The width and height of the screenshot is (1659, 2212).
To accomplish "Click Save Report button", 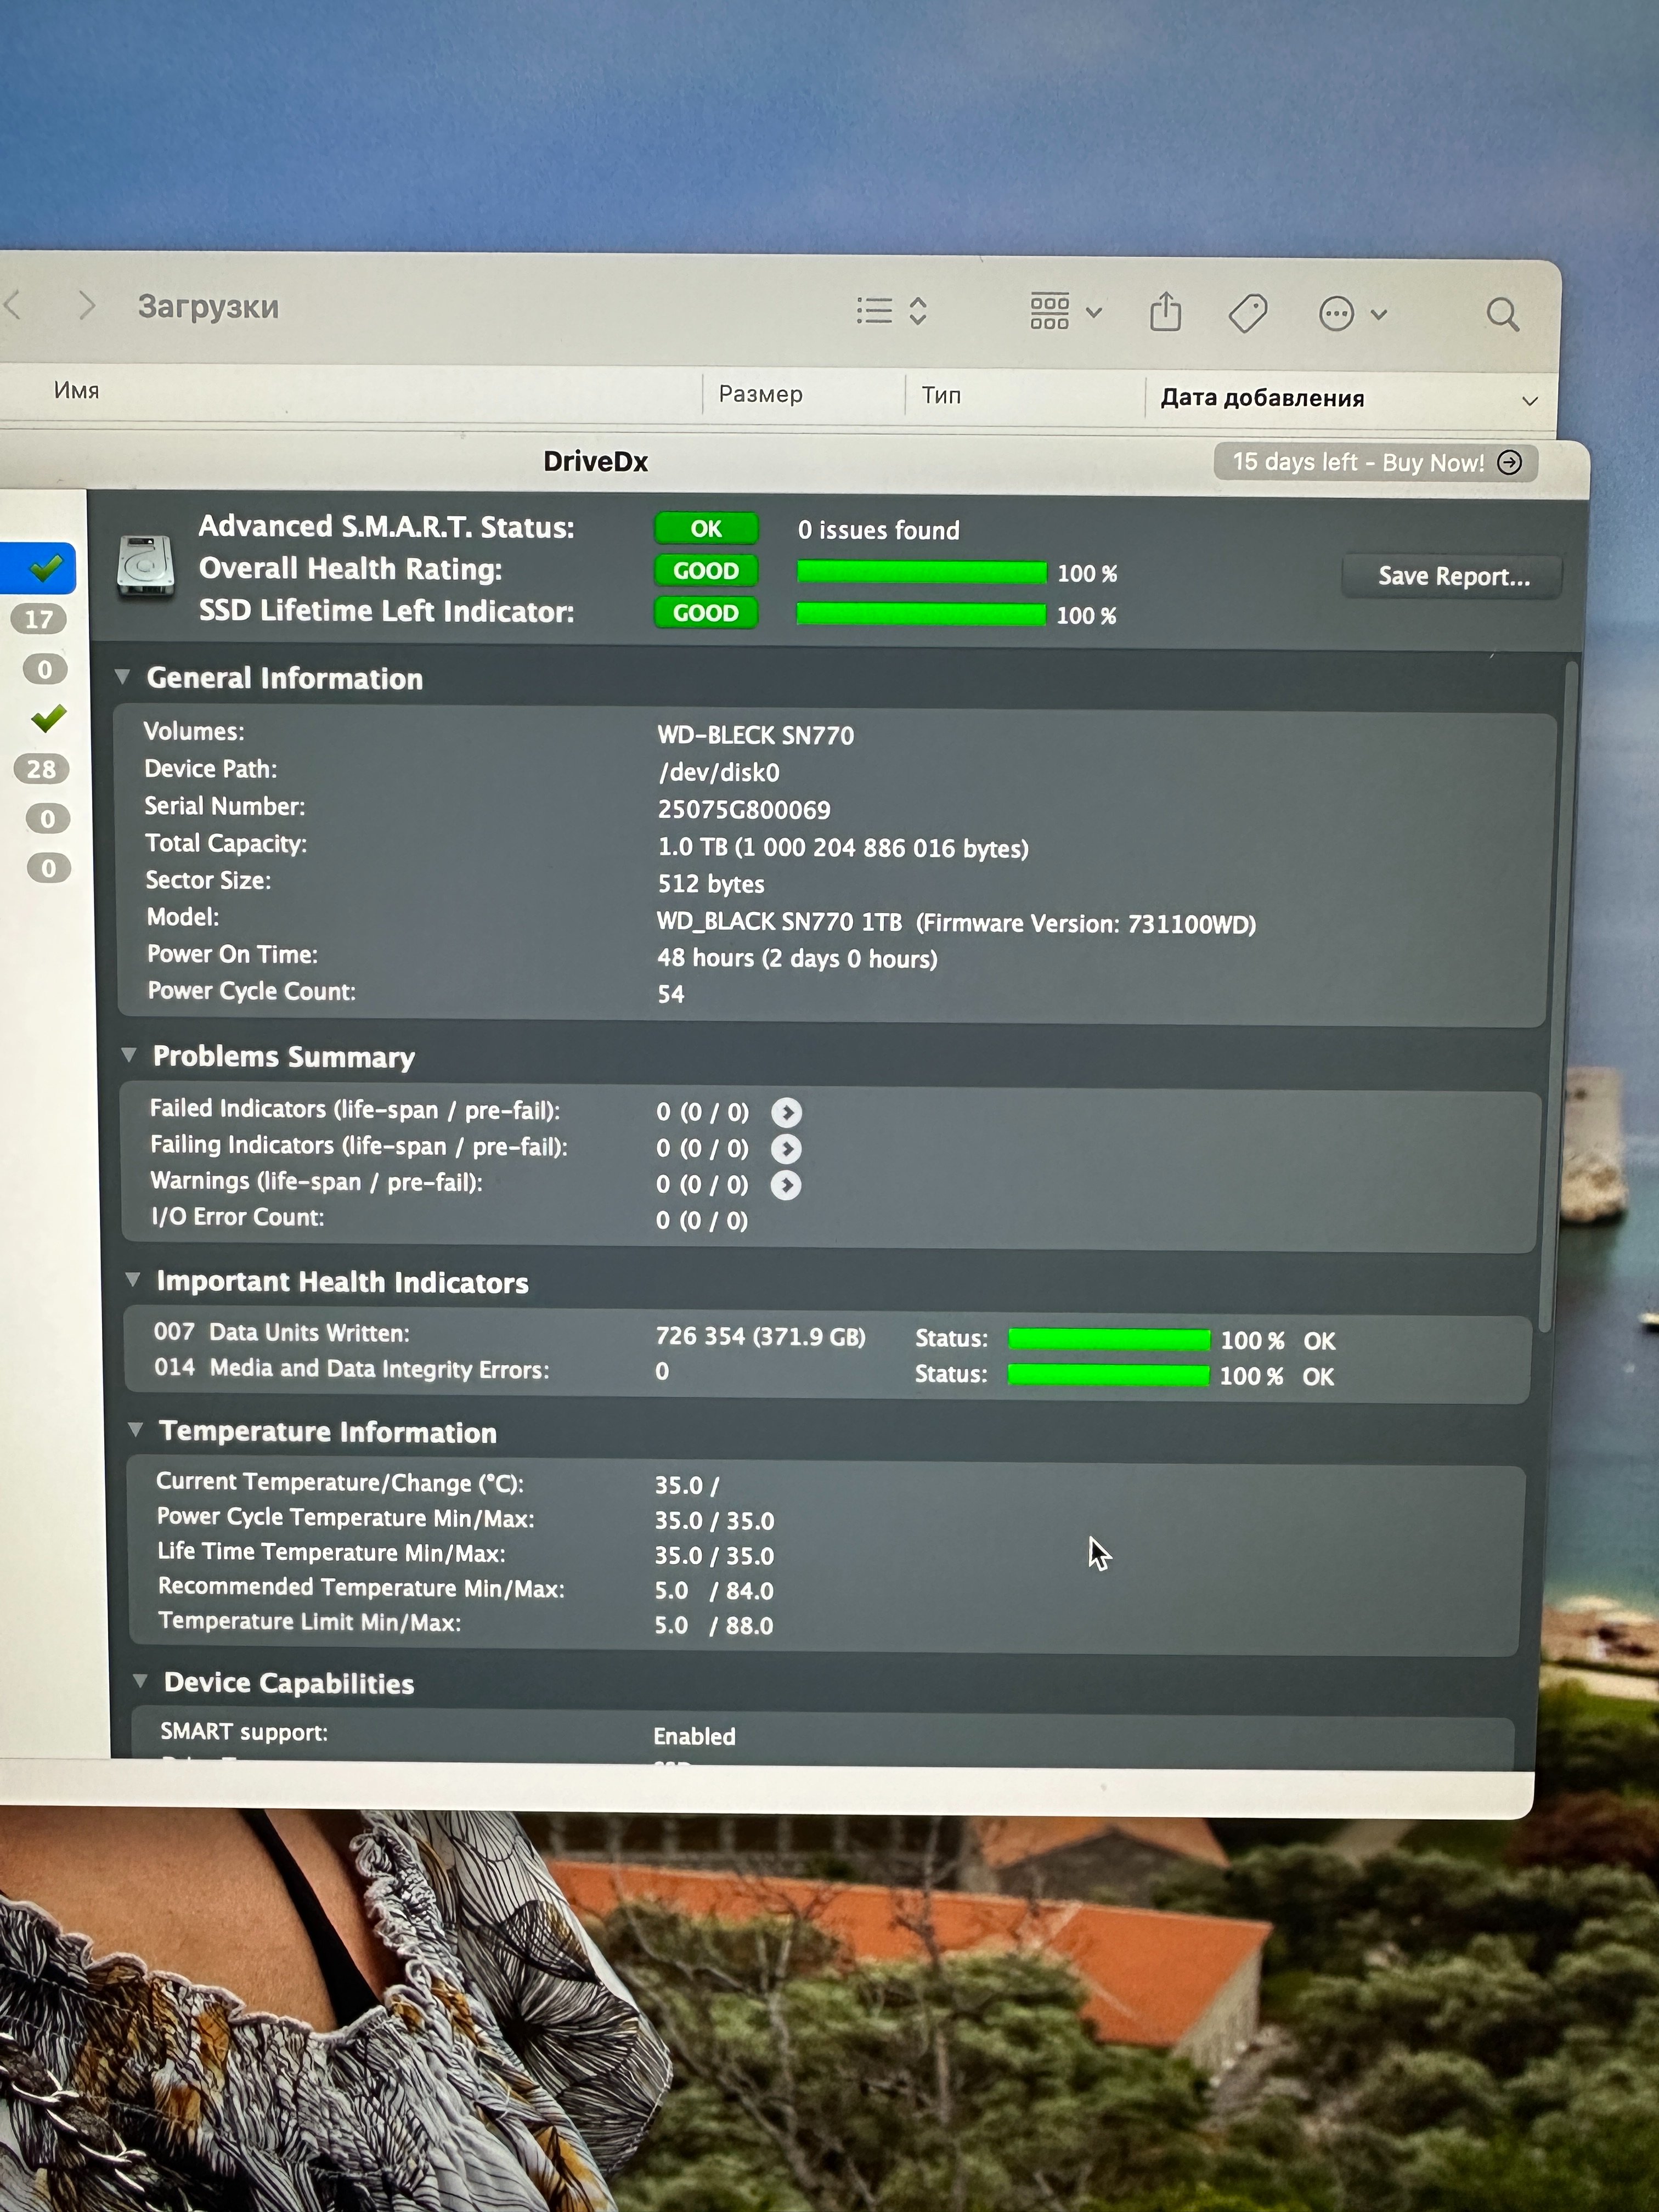I will [1453, 576].
